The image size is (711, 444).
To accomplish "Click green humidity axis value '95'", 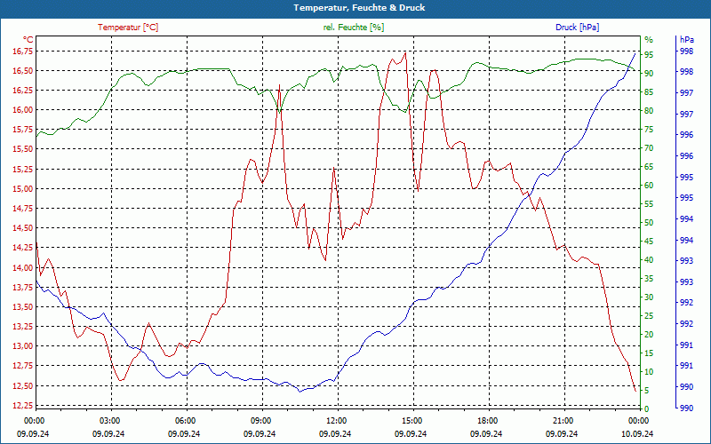I will [649, 55].
